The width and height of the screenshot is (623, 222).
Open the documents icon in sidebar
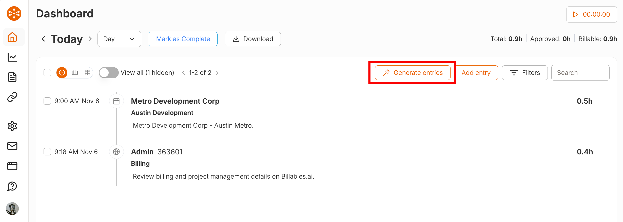[12, 77]
